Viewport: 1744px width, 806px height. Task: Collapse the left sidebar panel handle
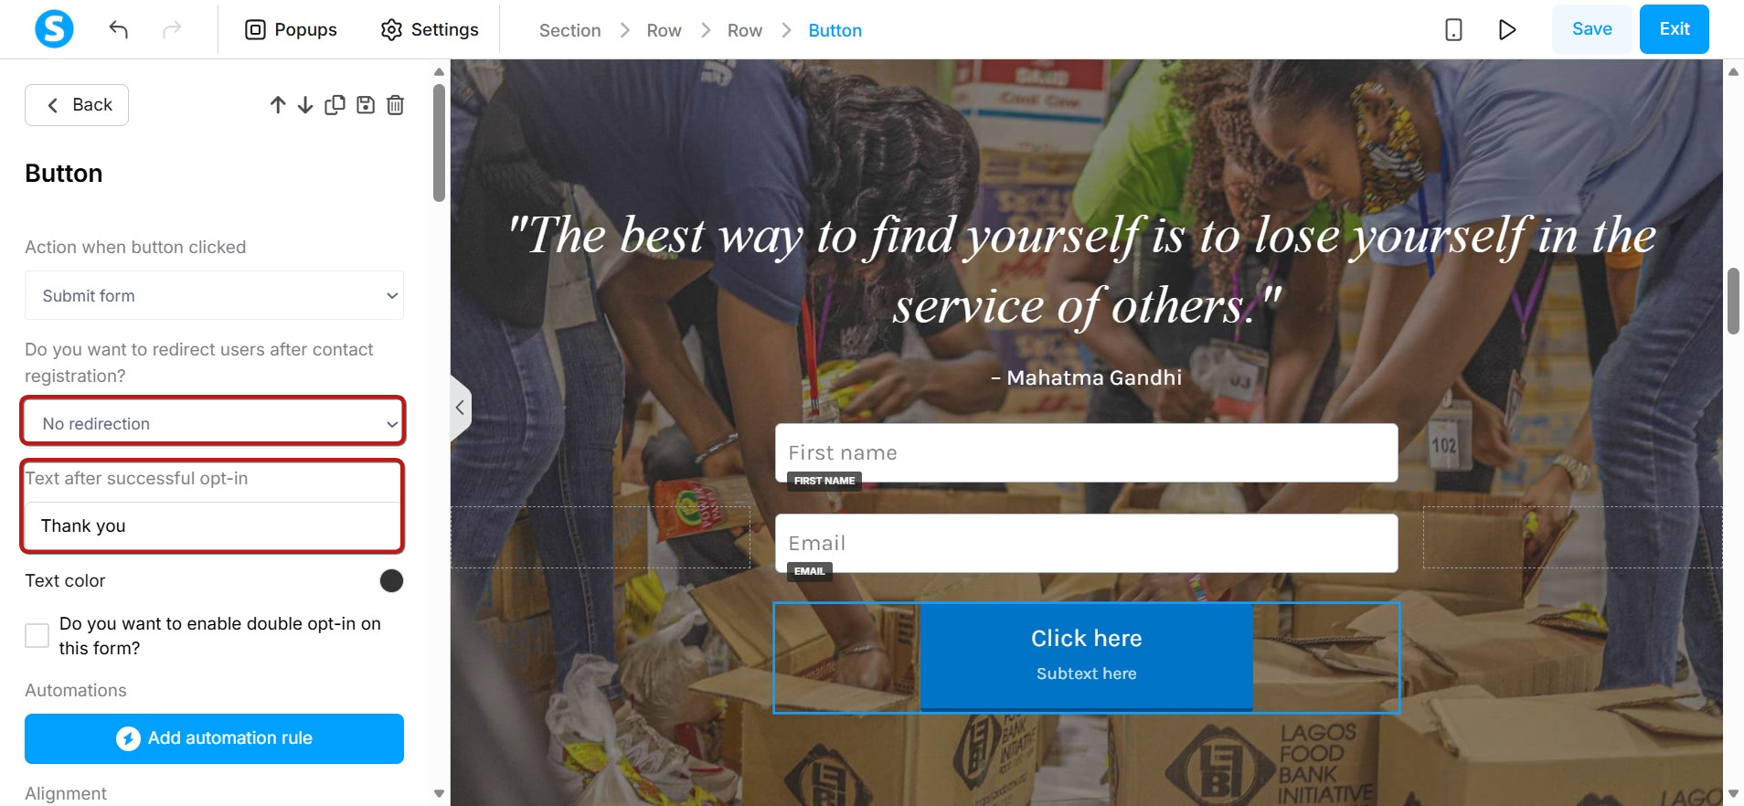(x=460, y=408)
